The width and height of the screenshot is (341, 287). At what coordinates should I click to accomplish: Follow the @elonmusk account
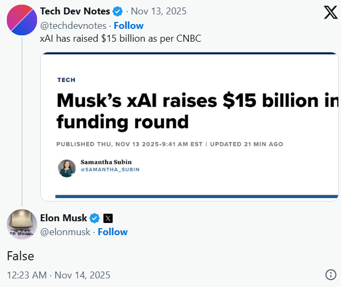click(x=113, y=231)
